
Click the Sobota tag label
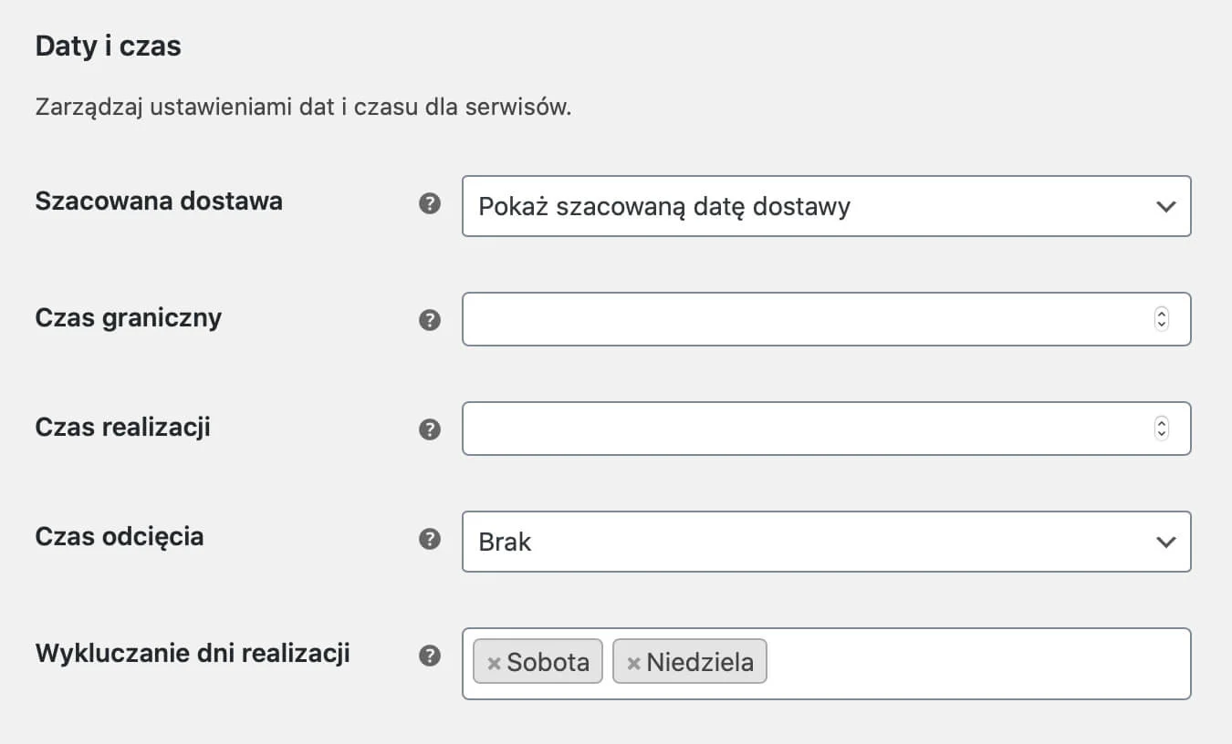click(548, 662)
